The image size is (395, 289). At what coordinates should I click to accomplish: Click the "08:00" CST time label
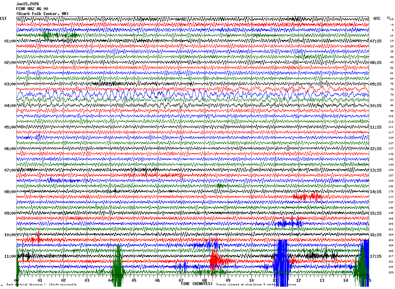(10, 192)
